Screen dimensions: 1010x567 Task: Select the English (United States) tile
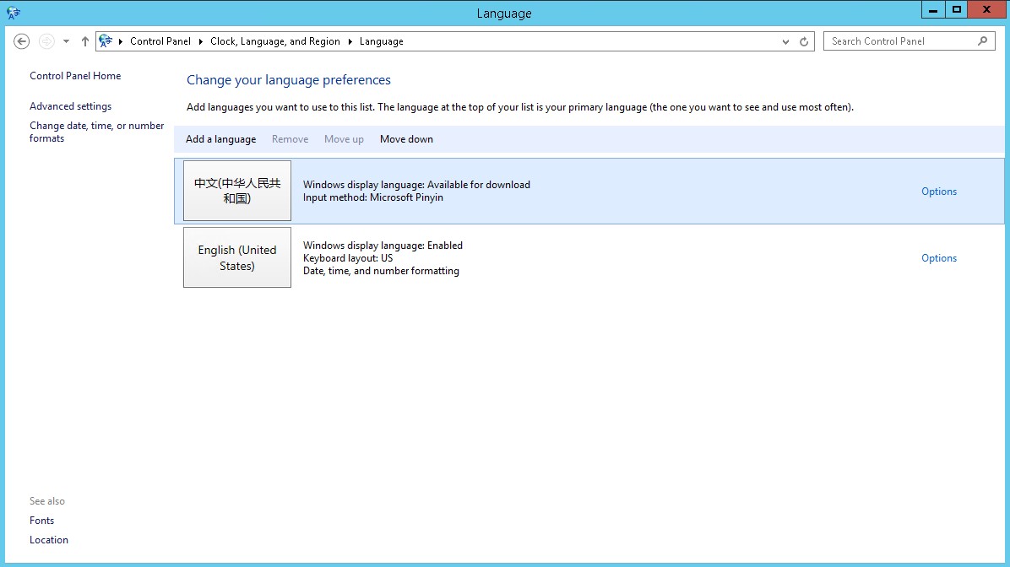click(237, 257)
